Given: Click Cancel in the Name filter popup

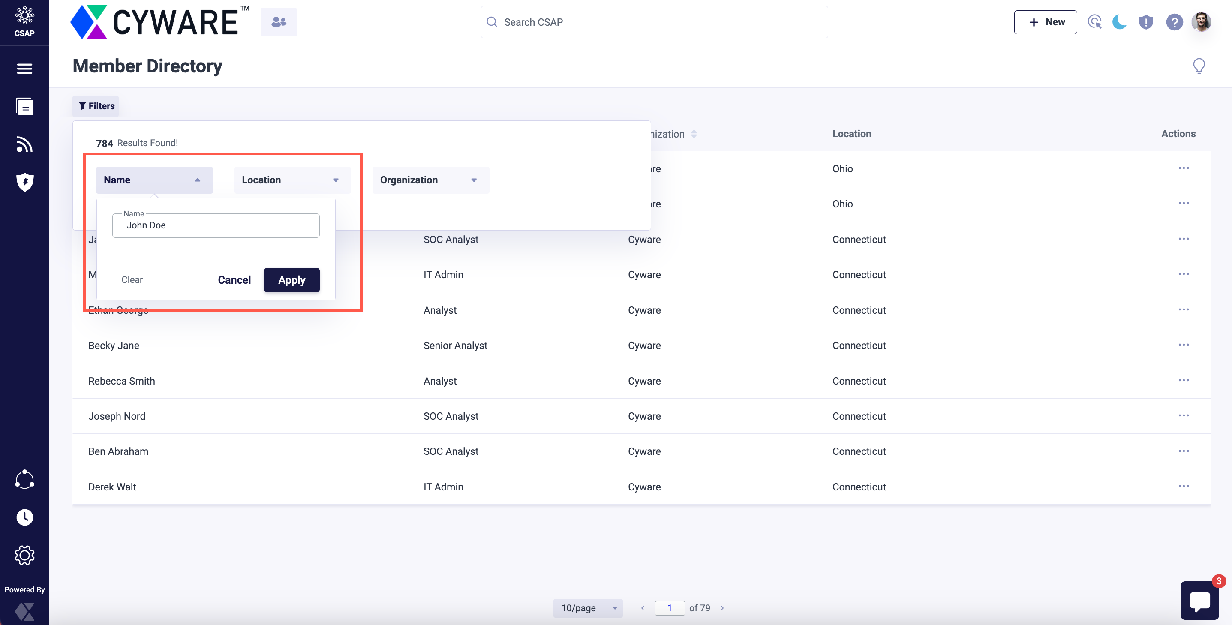Looking at the screenshot, I should tap(234, 280).
